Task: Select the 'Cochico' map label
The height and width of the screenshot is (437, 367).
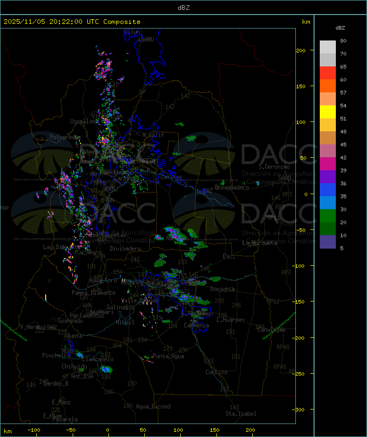Action: pos(216,372)
